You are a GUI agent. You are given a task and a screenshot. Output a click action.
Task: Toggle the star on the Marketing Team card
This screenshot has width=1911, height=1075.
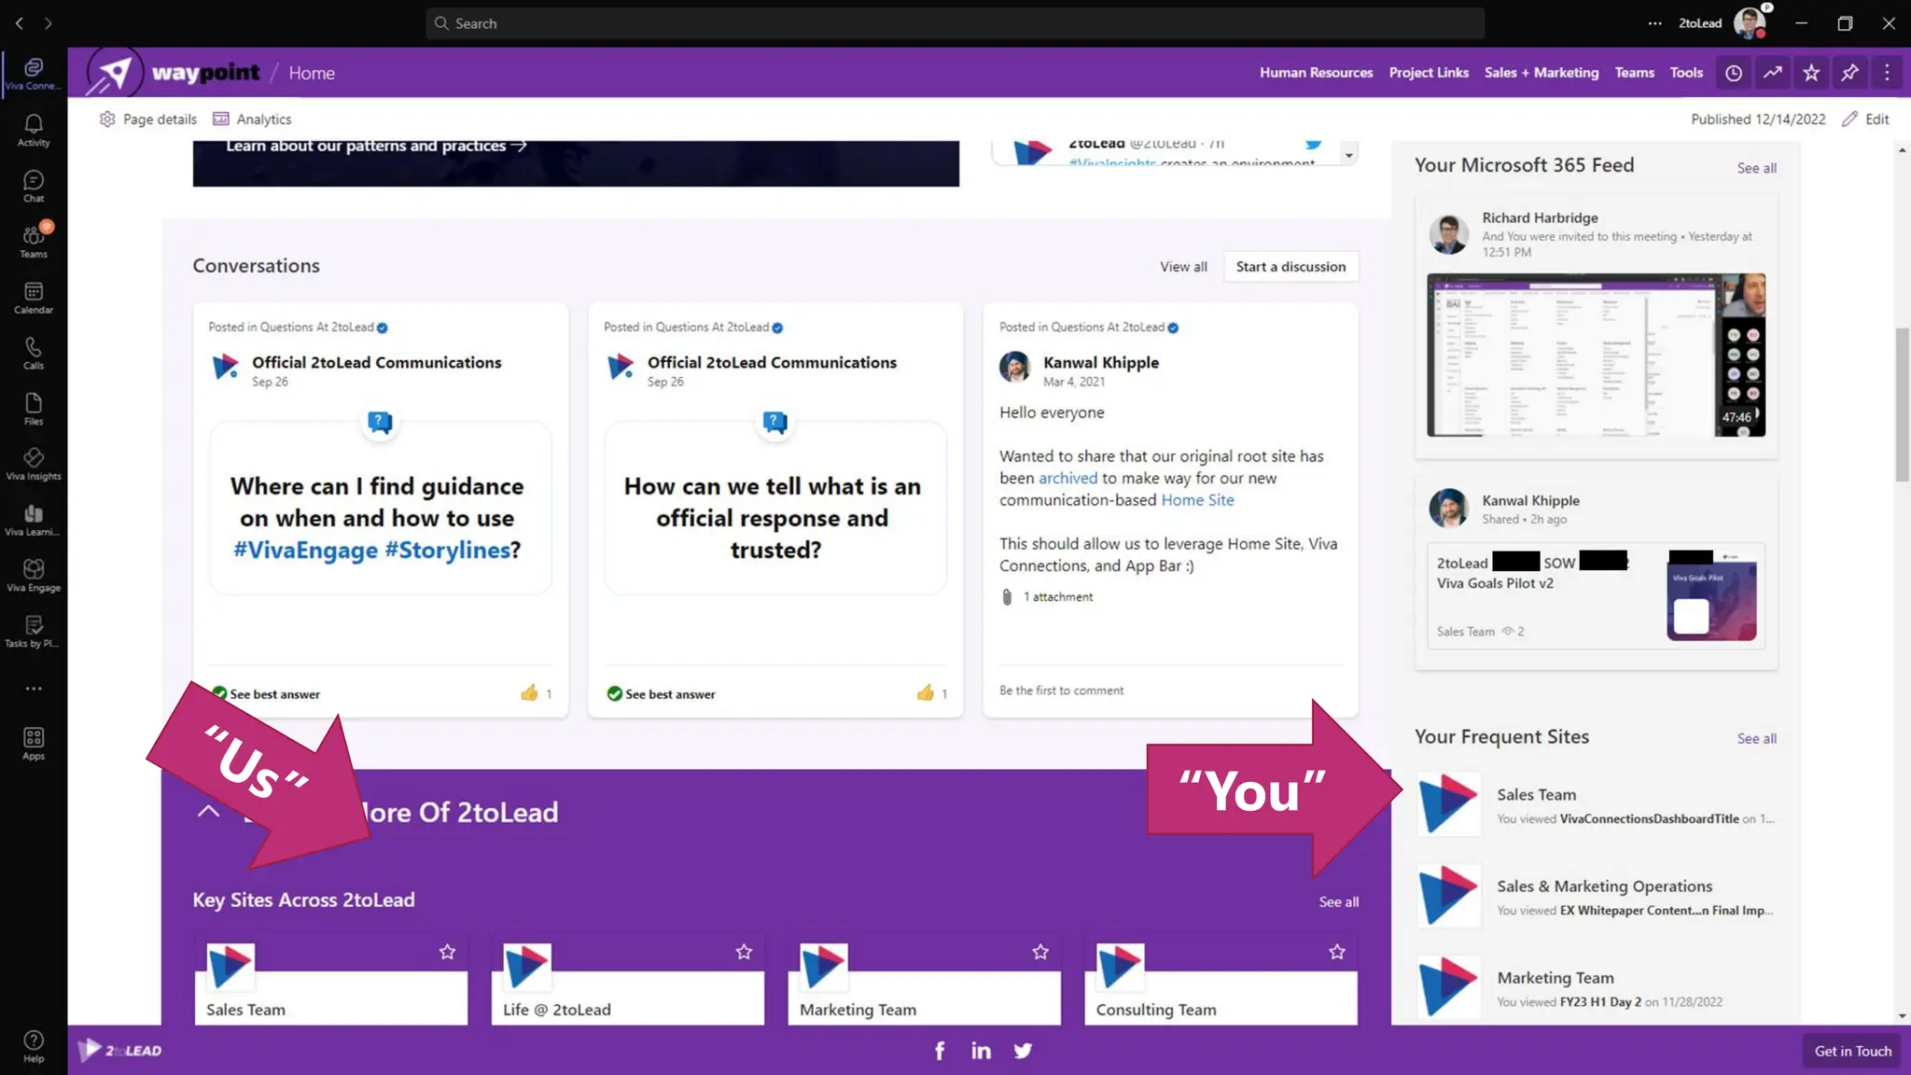coord(1040,952)
